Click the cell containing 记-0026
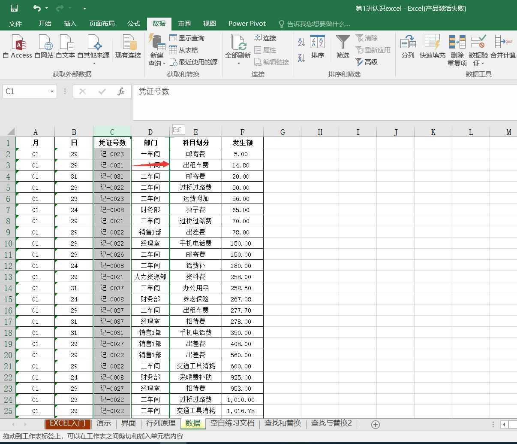517x444 pixels. (x=112, y=255)
